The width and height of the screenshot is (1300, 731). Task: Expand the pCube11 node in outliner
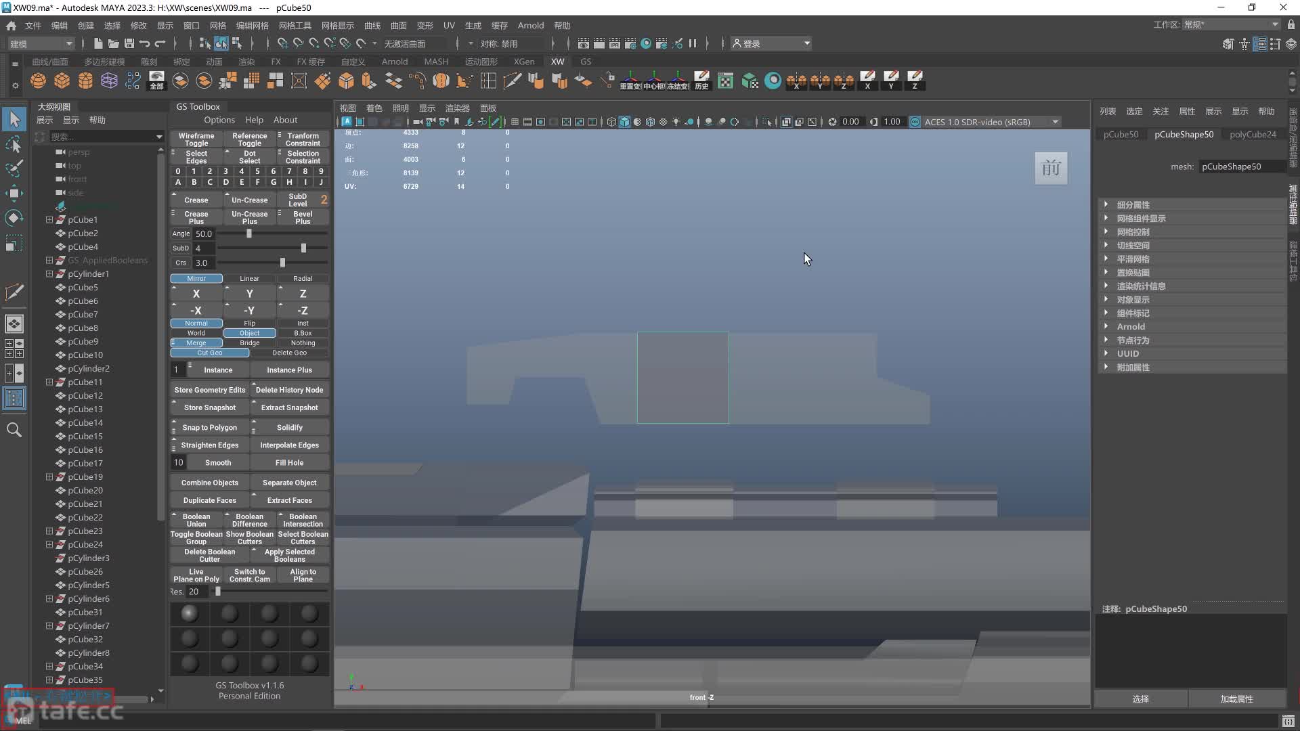[x=49, y=382]
